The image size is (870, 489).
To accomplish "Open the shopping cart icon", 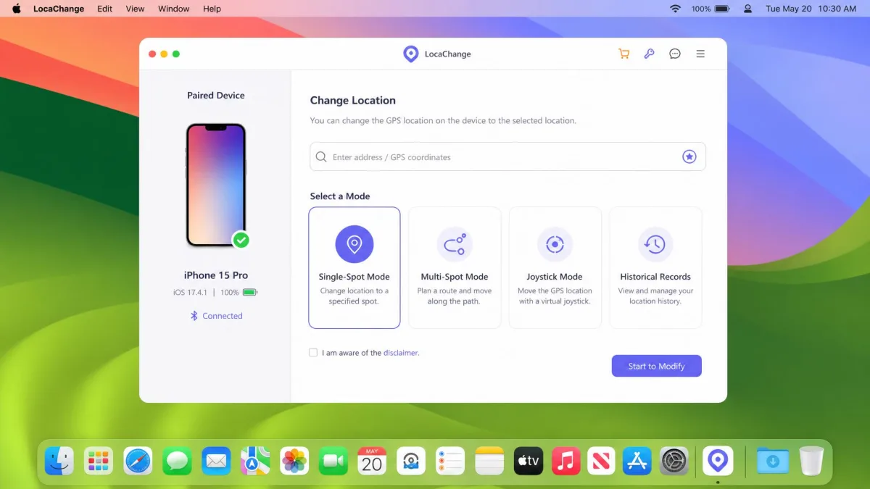I will click(x=623, y=54).
